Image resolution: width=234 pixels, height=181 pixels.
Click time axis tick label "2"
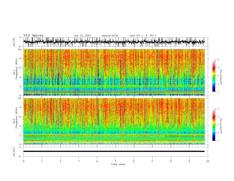click(60, 161)
